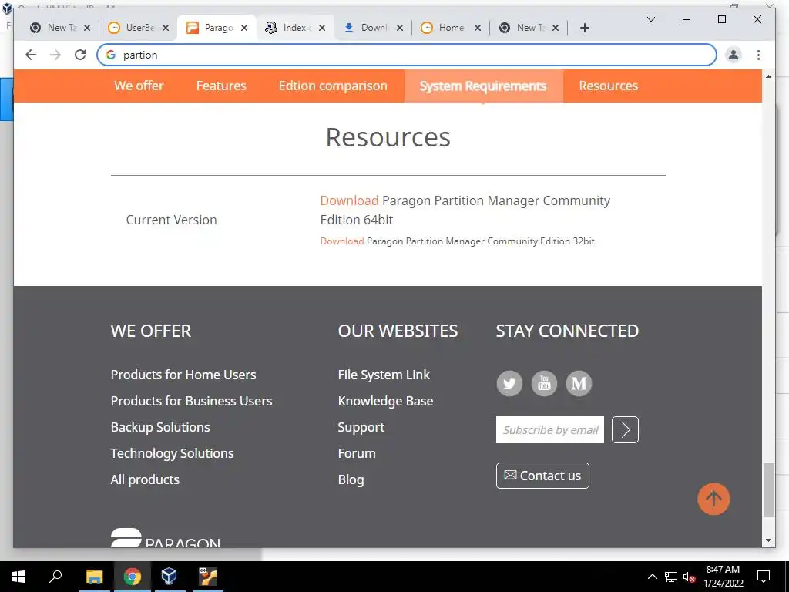Screen dimensions: 789x592
Task: Open Chrome profile avatar icon
Action: [x=734, y=55]
